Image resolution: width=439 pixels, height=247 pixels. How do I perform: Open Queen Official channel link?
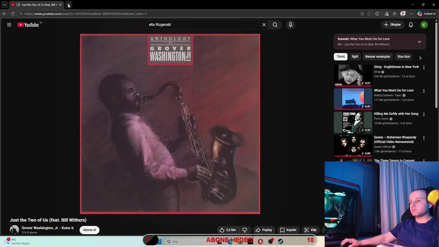(382, 147)
